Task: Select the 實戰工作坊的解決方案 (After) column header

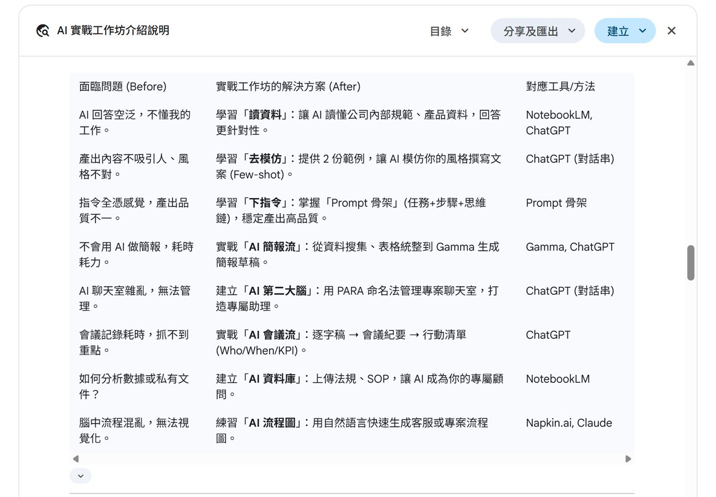Action: click(x=288, y=87)
